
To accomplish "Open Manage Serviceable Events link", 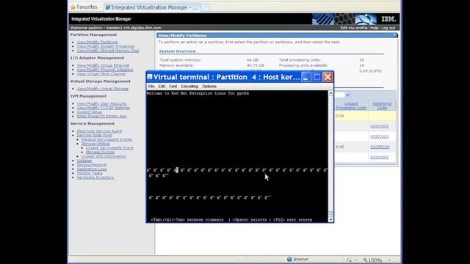I will tap(106, 139).
